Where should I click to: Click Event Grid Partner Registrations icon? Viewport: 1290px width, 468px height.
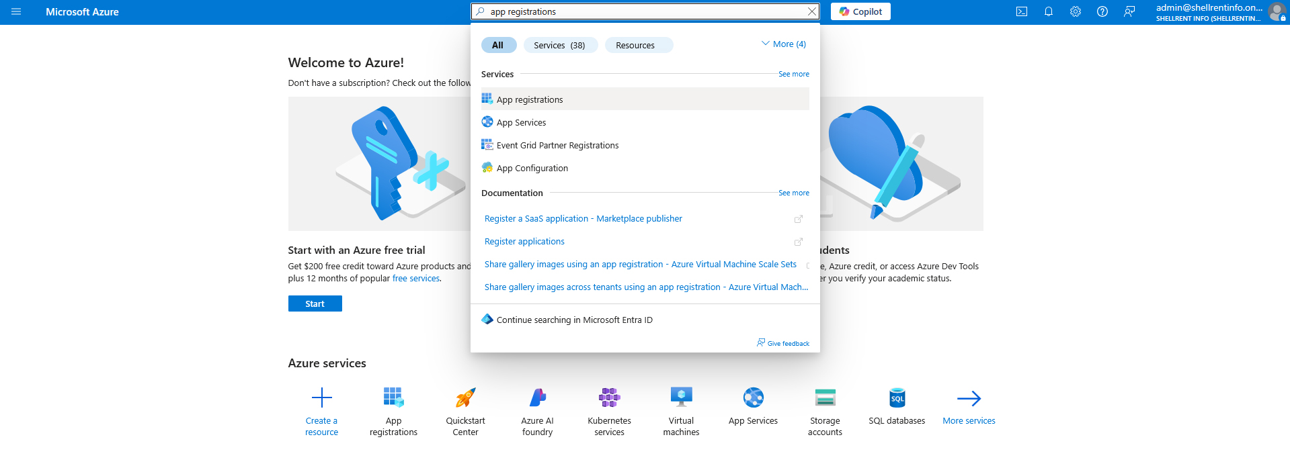click(487, 144)
